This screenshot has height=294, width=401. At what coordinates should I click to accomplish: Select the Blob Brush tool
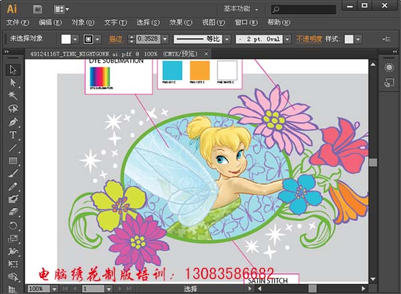coord(13,199)
